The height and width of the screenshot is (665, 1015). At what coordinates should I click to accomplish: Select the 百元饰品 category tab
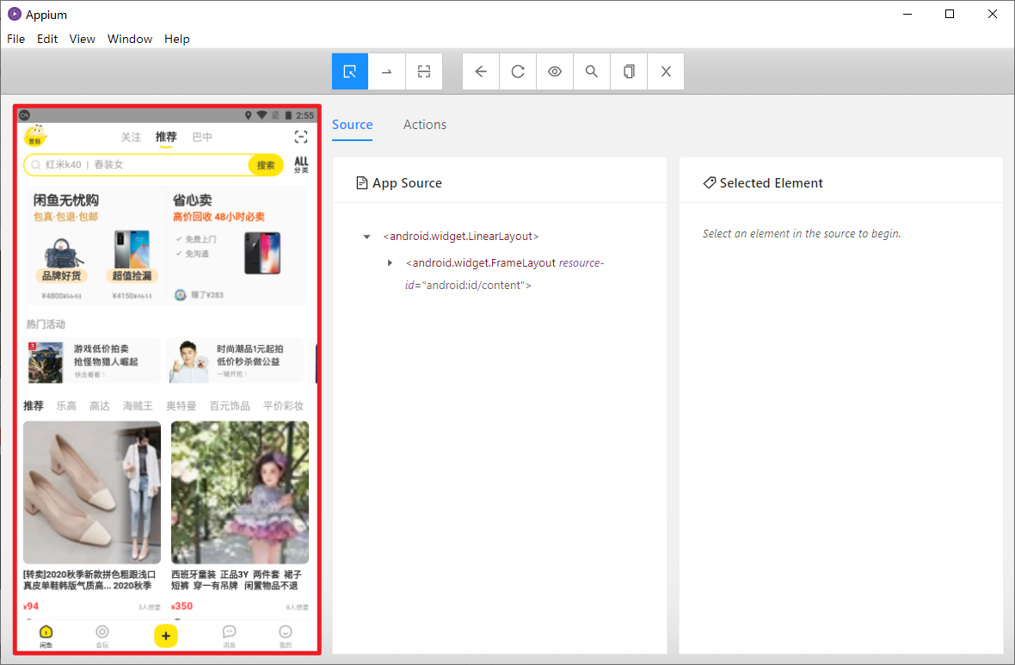(229, 406)
